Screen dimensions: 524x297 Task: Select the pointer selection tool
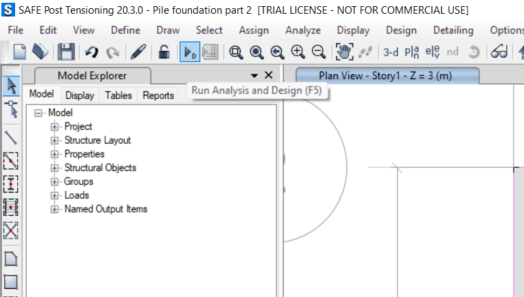(12, 86)
